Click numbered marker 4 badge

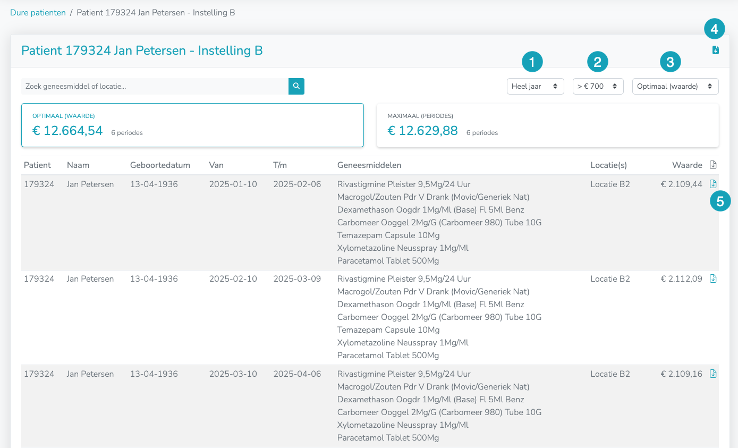pos(715,29)
